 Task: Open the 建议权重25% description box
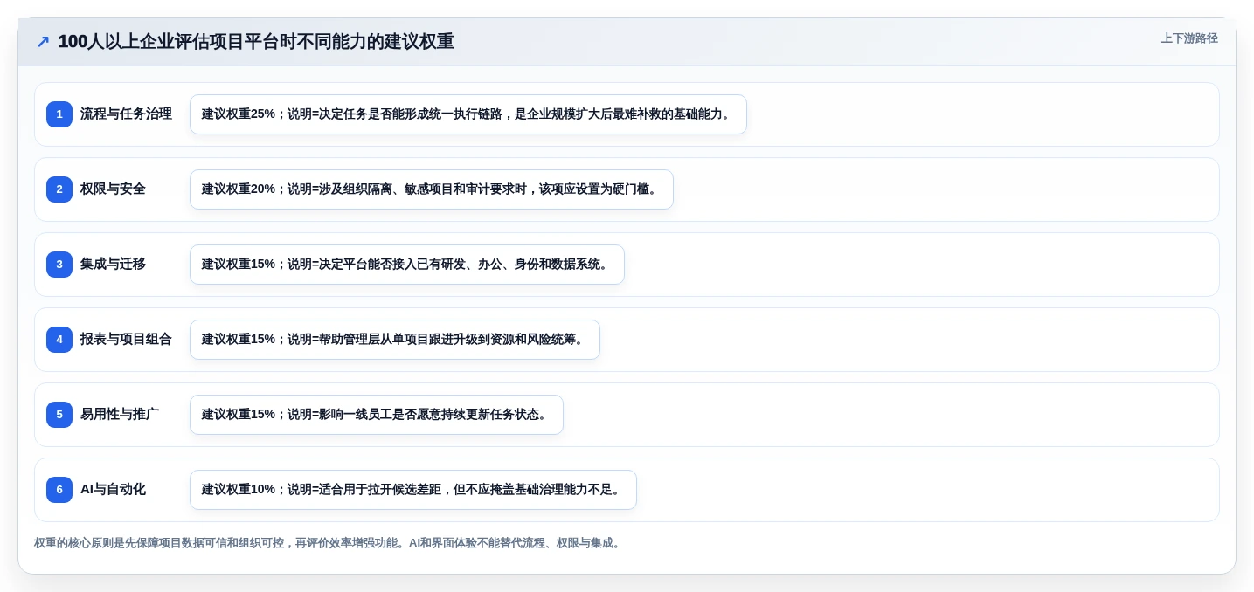click(x=468, y=114)
